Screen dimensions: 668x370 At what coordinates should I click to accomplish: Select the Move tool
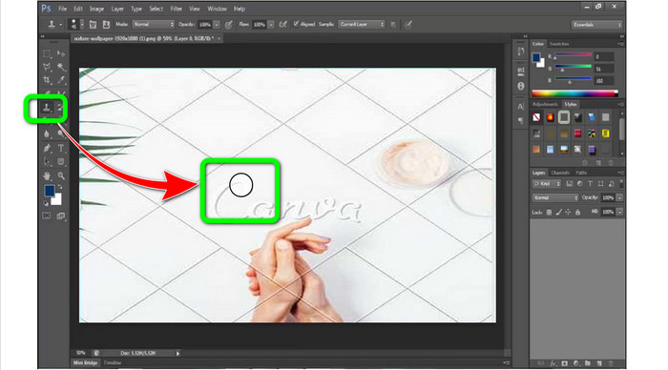pos(61,53)
